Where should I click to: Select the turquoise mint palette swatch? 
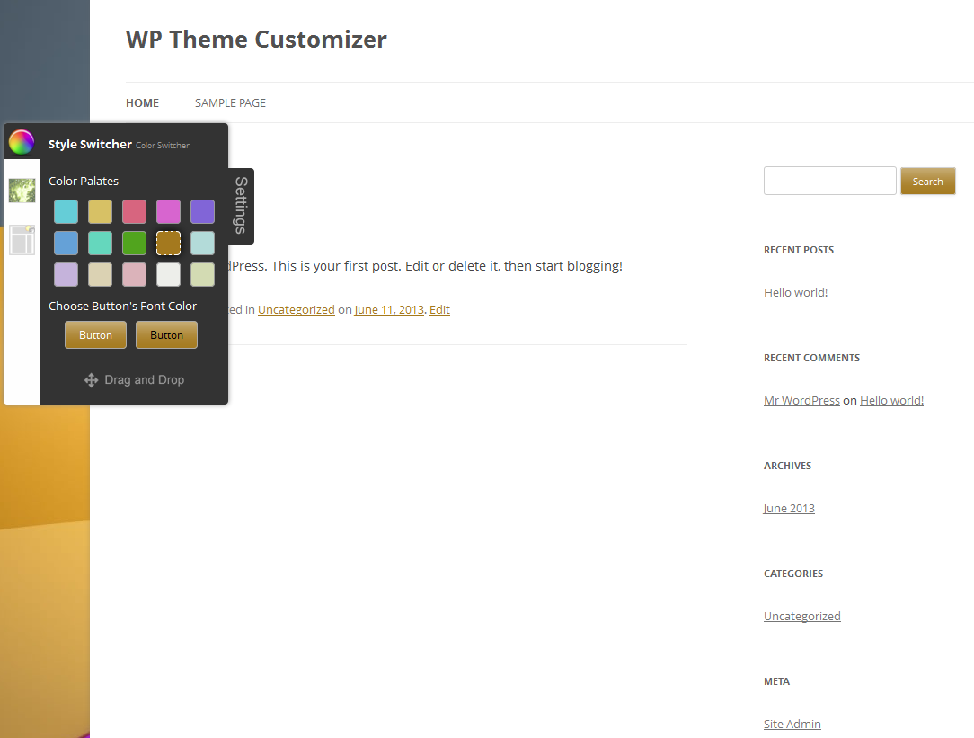[100, 243]
